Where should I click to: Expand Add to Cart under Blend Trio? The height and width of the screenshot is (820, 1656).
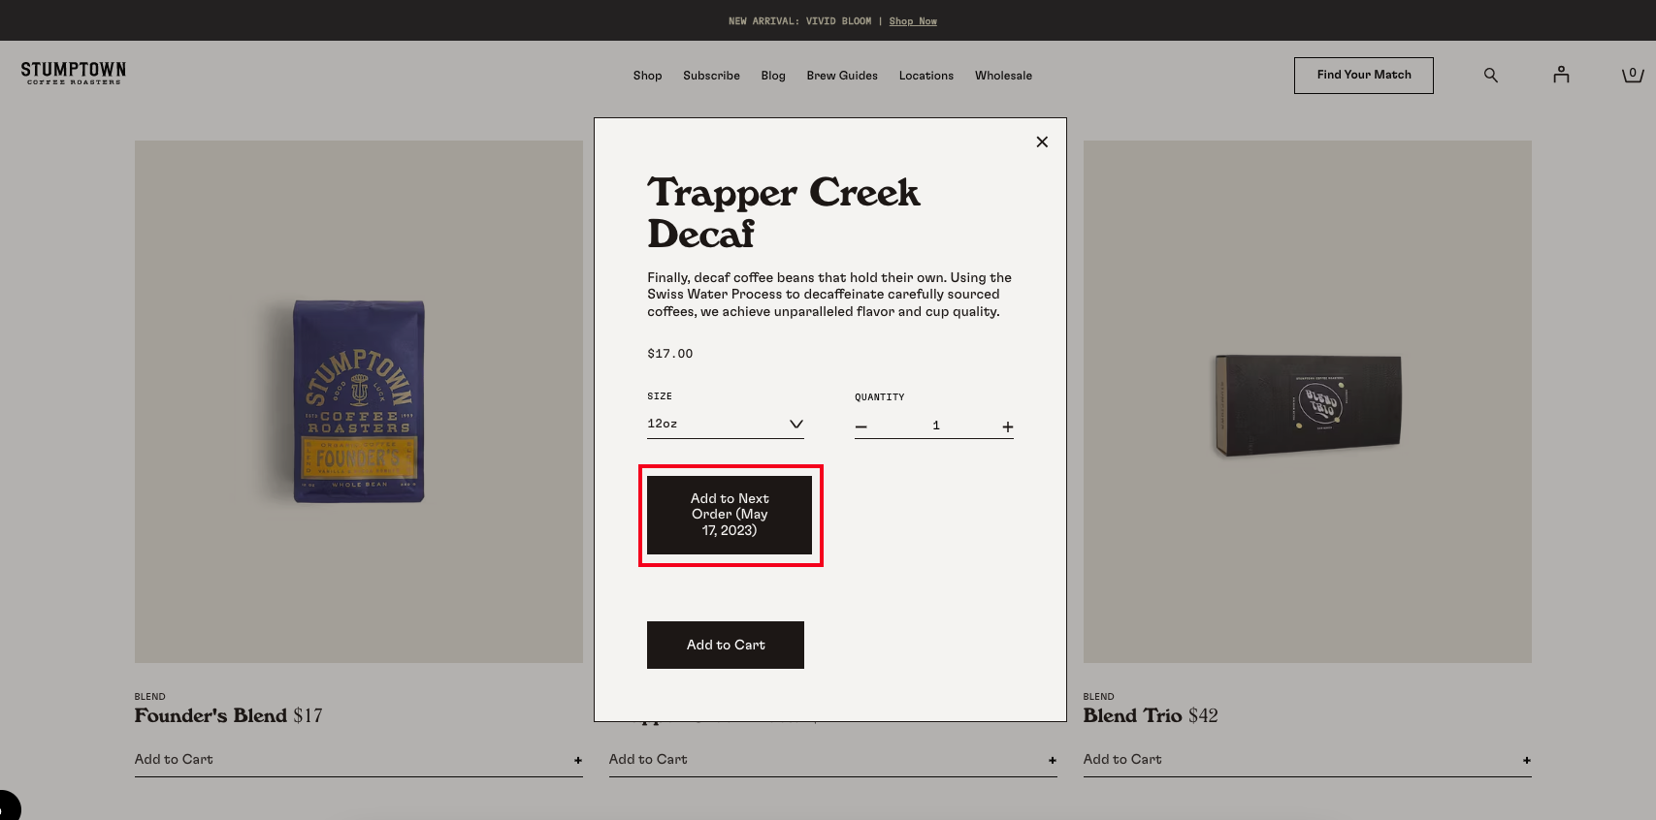pyautogui.click(x=1307, y=760)
